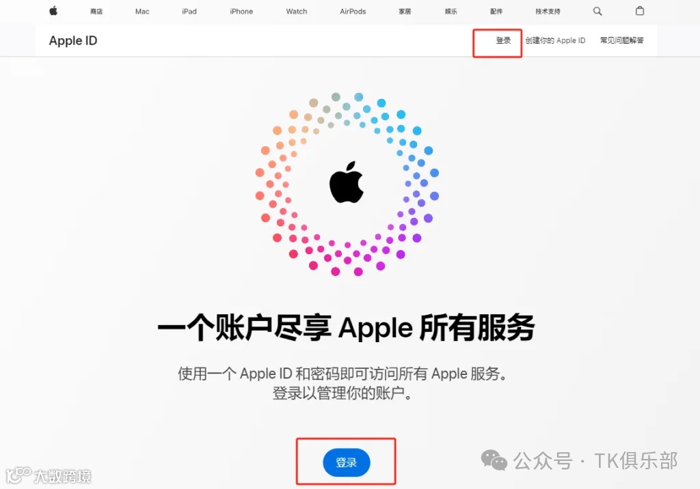Select the iPhone menu item
Viewport: 700px width, 489px height.
[241, 12]
